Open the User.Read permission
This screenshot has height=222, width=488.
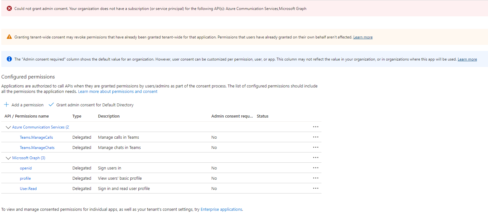28,189
